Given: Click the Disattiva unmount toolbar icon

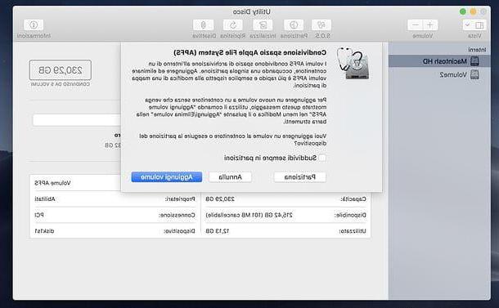Looking at the screenshot, I should pyautogui.click(x=203, y=25).
